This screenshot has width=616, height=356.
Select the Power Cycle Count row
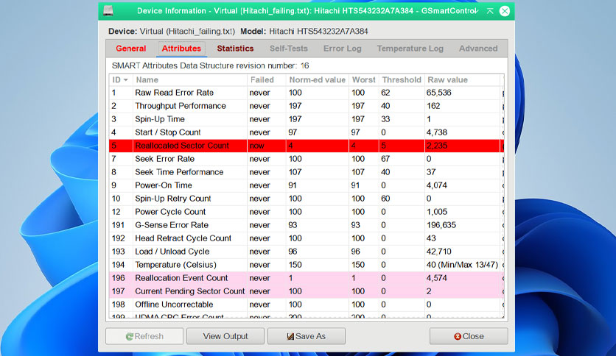pyautogui.click(x=307, y=212)
